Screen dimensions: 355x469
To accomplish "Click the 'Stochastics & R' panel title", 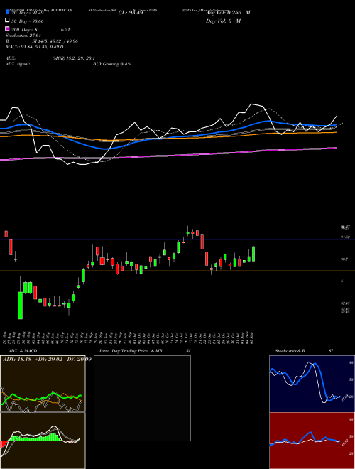I will coord(290,351).
